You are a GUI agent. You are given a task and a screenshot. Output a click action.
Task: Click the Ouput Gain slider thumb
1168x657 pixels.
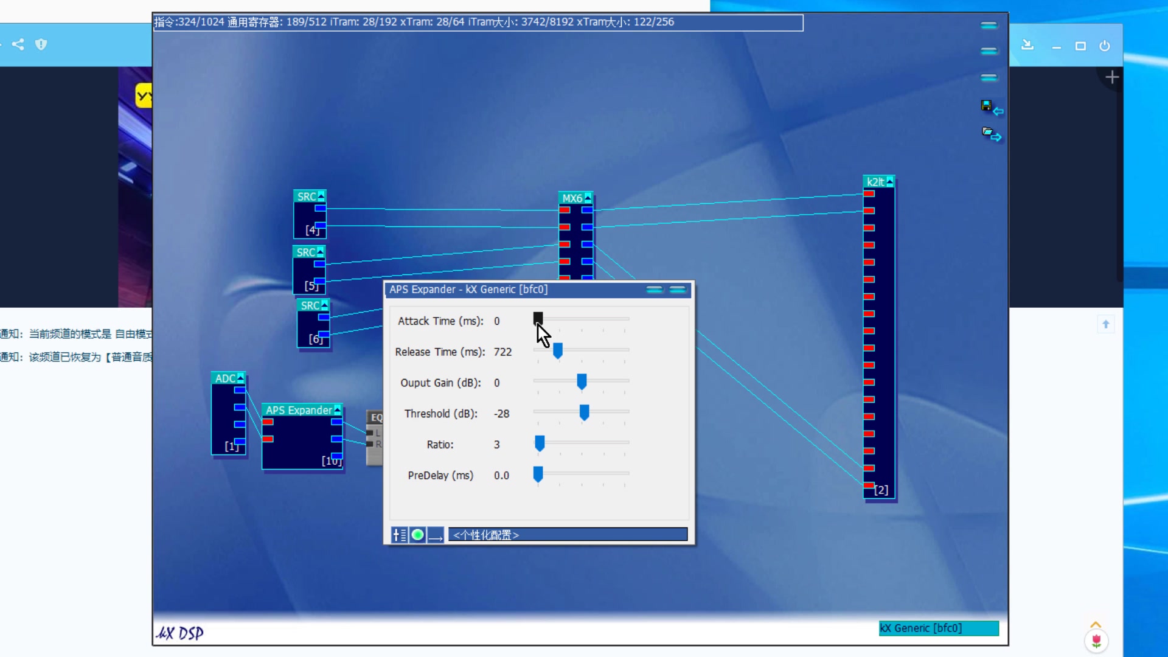(x=582, y=381)
